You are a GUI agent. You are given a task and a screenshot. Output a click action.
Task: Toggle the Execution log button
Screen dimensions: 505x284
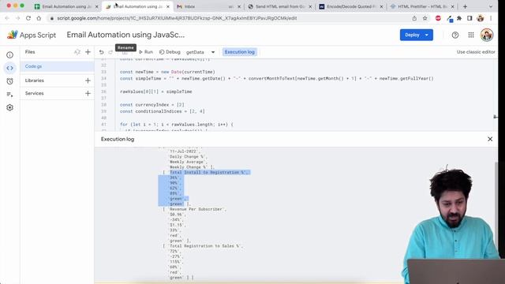(x=239, y=52)
